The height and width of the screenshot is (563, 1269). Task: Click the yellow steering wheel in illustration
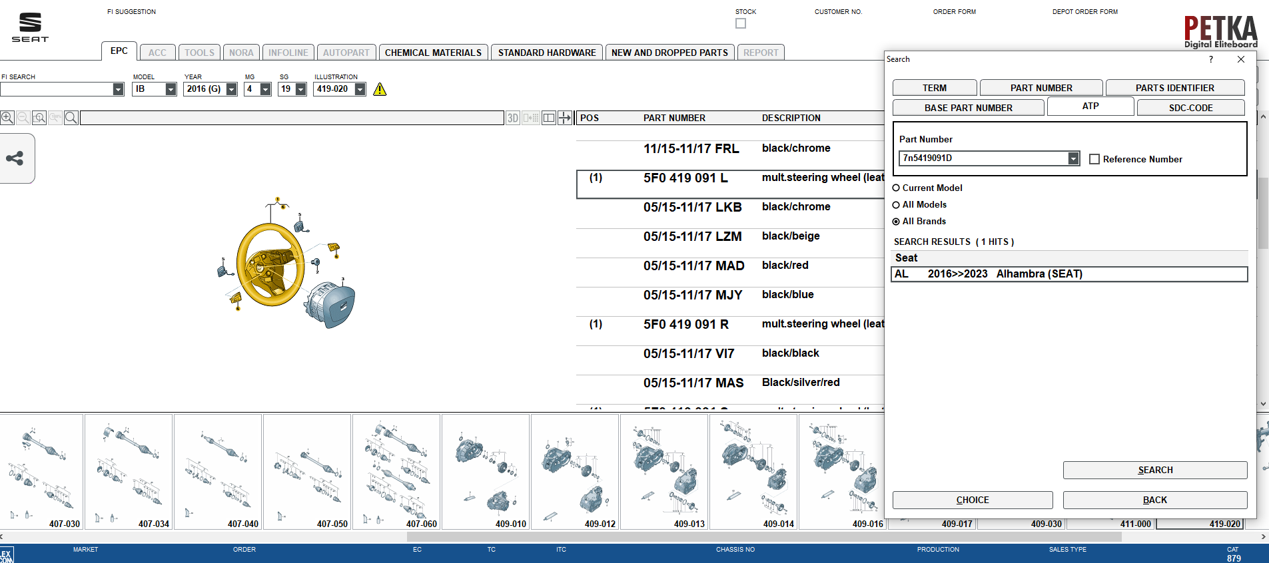coord(269,264)
